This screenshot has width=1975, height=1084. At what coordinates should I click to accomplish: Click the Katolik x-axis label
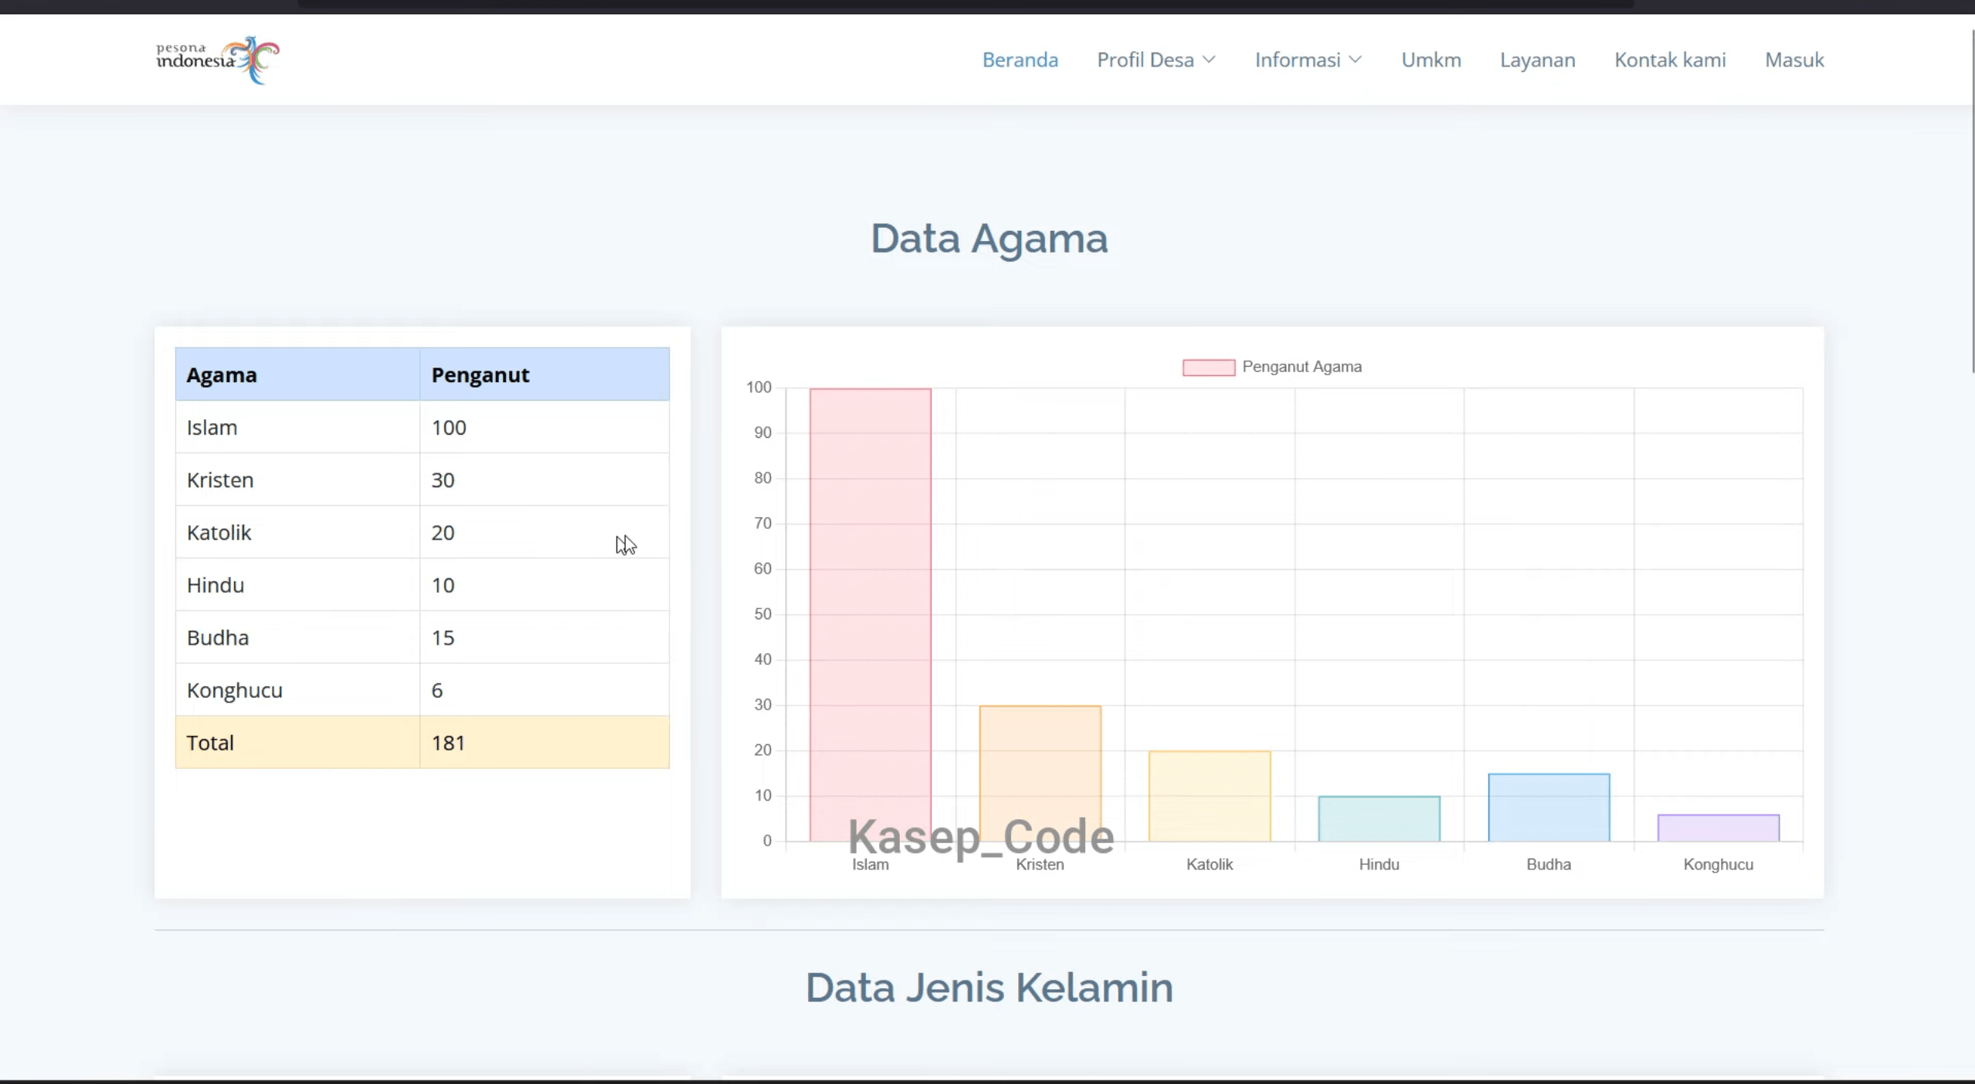tap(1210, 865)
